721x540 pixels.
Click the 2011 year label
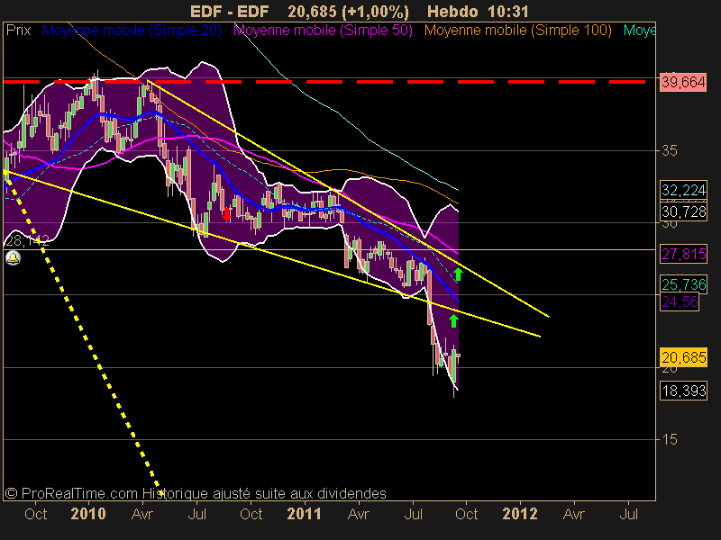[x=304, y=514]
